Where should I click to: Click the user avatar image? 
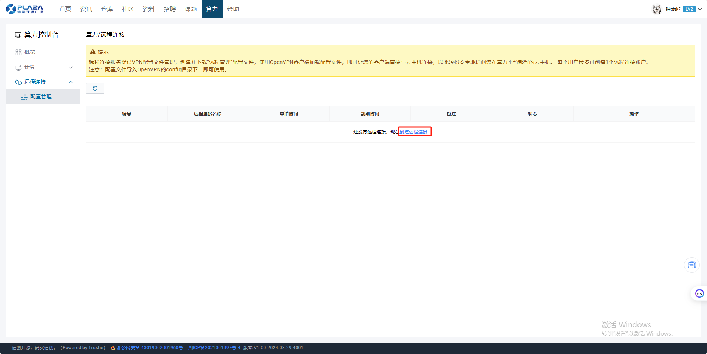657,9
